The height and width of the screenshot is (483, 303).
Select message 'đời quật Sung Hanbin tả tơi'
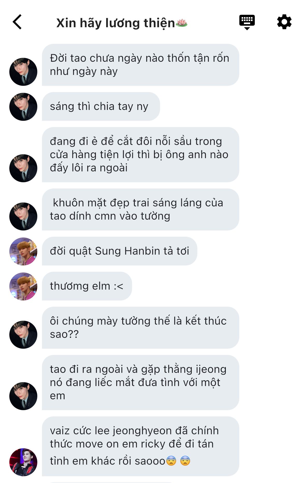(x=119, y=251)
